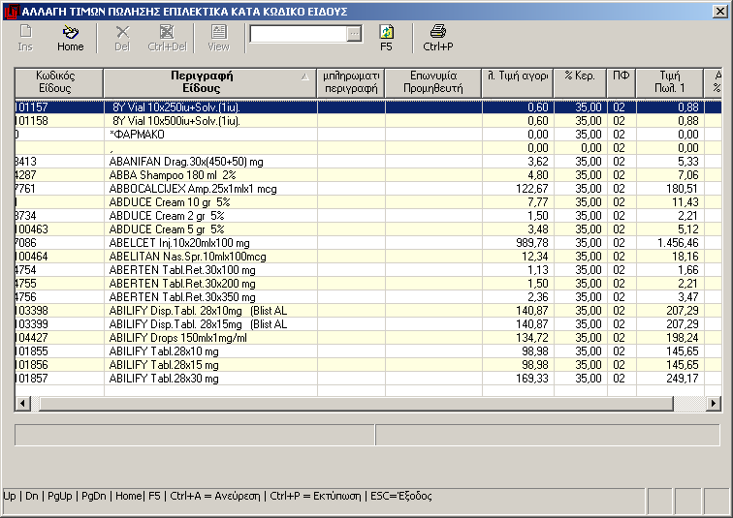
Task: Click selling price 180,51 cell
Action: click(x=670, y=189)
